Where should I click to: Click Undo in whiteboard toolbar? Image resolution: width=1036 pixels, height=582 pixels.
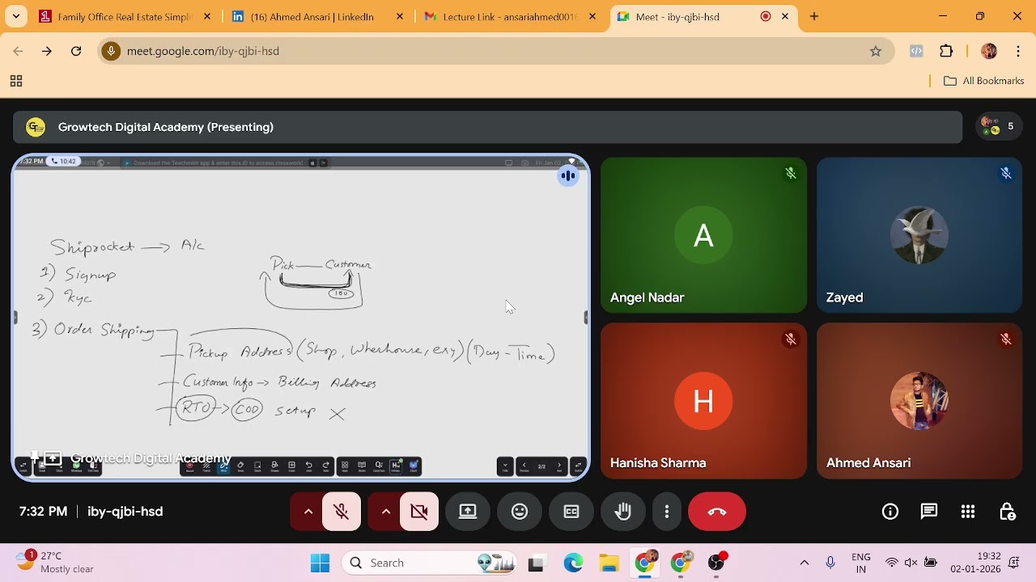308,466
